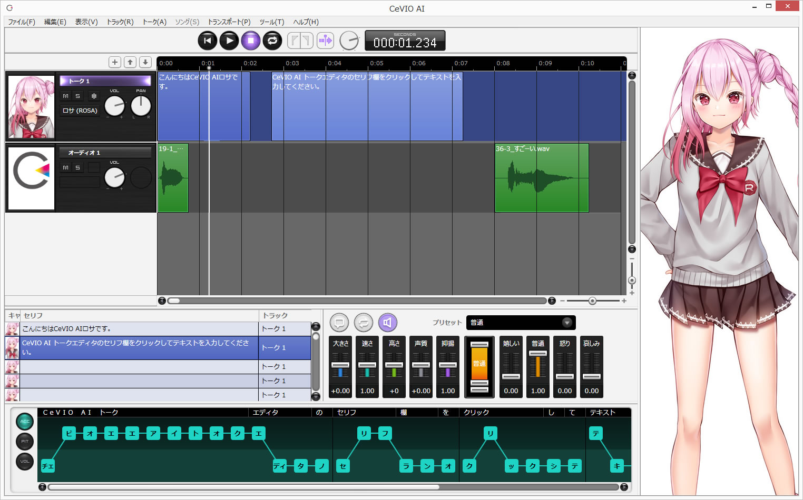This screenshot has width=803, height=500.
Task: Click the フ accent node
Action: point(385,433)
